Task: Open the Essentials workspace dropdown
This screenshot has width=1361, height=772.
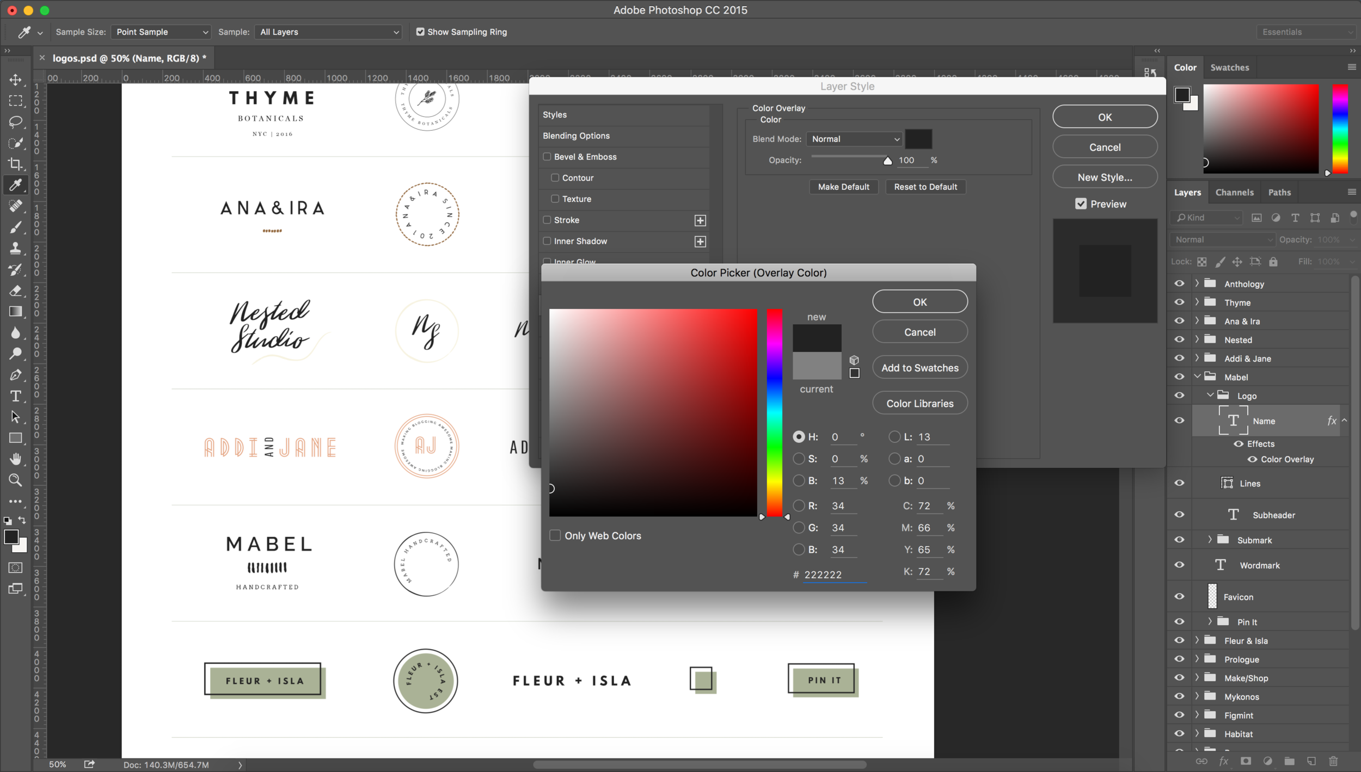Action: [x=1307, y=32]
